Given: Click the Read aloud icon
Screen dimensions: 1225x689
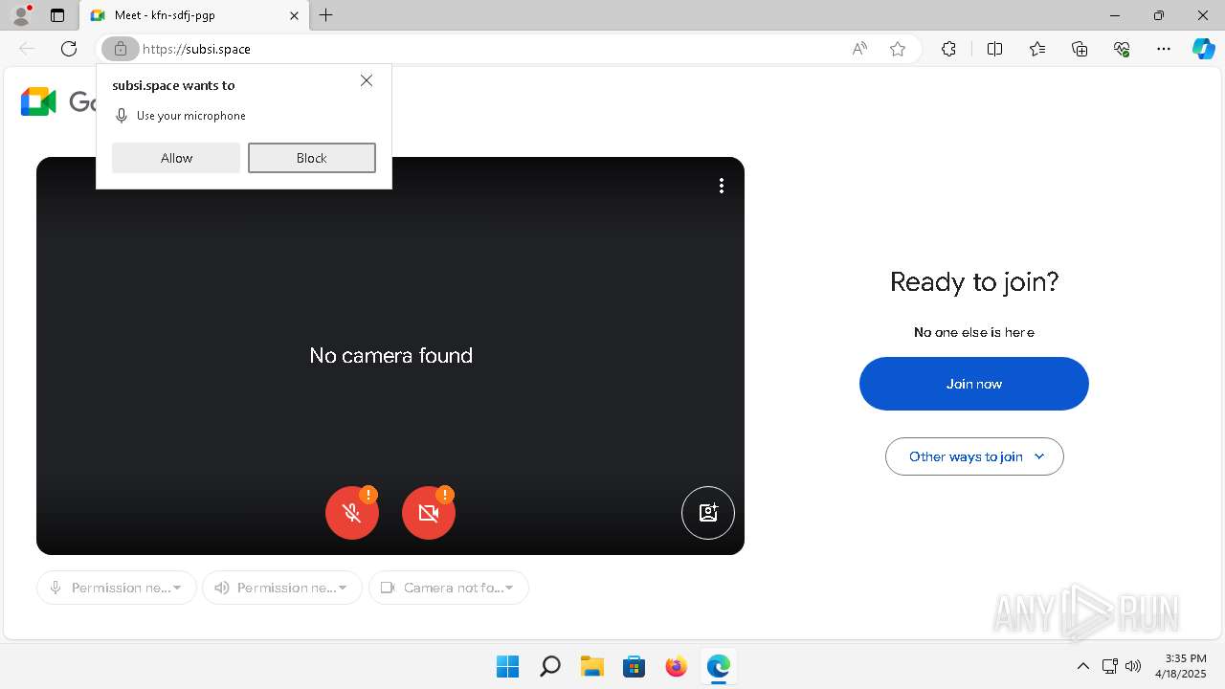Looking at the screenshot, I should click(859, 49).
